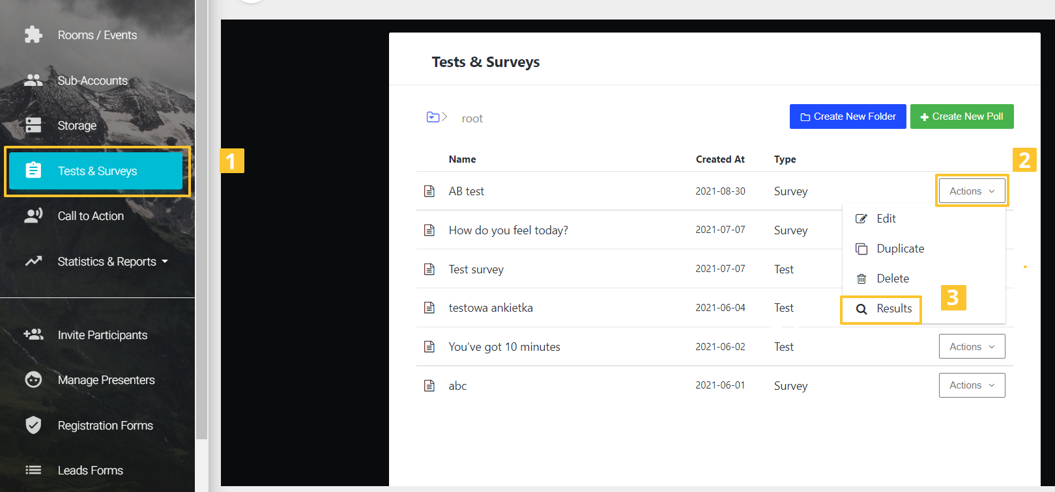Viewport: 1055px width, 492px height.
Task: Click the Rooms / Events puzzle icon
Action: (33, 34)
